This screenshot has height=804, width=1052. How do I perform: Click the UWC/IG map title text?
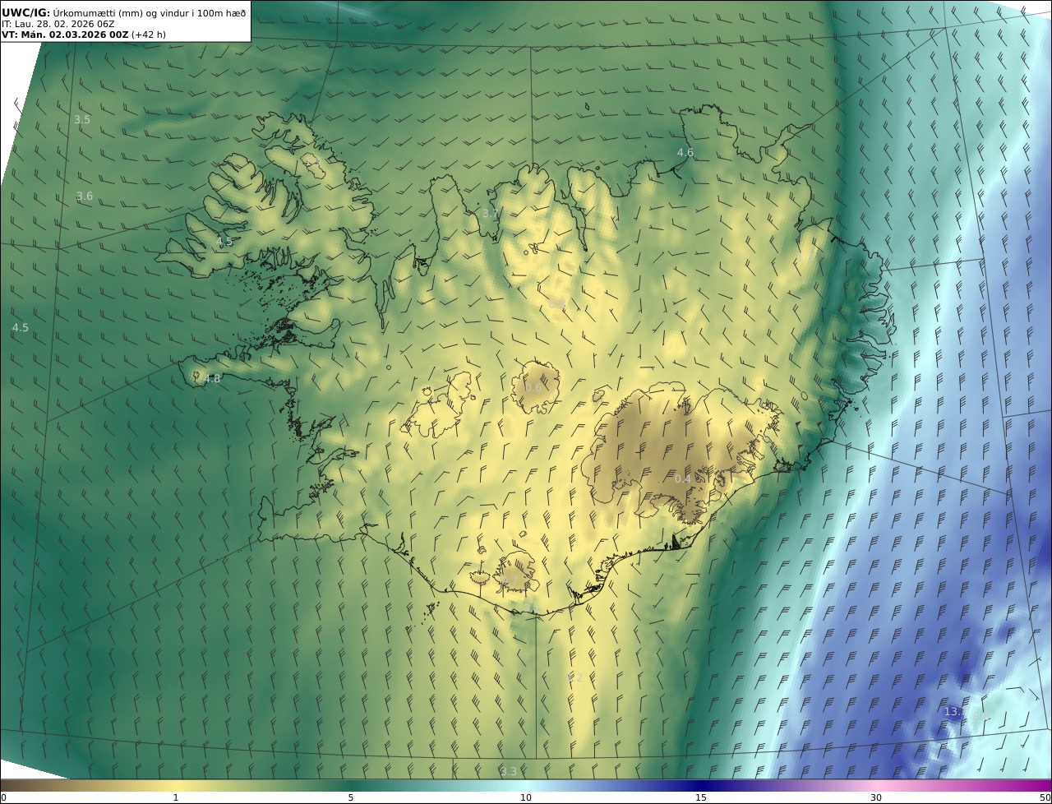coord(124,12)
